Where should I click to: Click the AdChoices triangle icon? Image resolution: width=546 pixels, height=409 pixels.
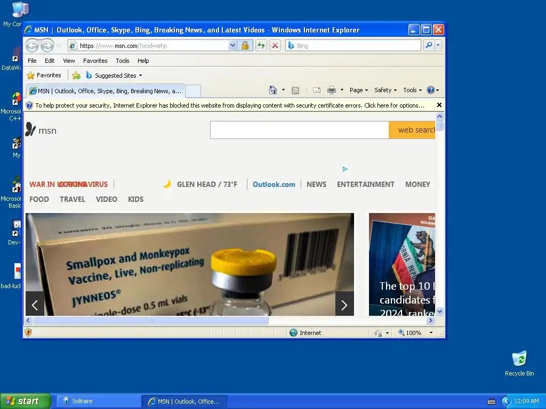[345, 169]
